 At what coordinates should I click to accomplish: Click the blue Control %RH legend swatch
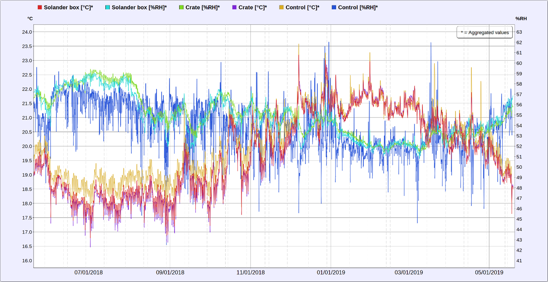pos(334,8)
